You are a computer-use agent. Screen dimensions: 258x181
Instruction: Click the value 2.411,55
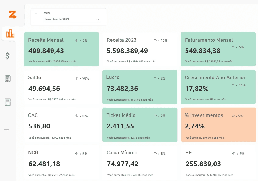tap(120, 126)
